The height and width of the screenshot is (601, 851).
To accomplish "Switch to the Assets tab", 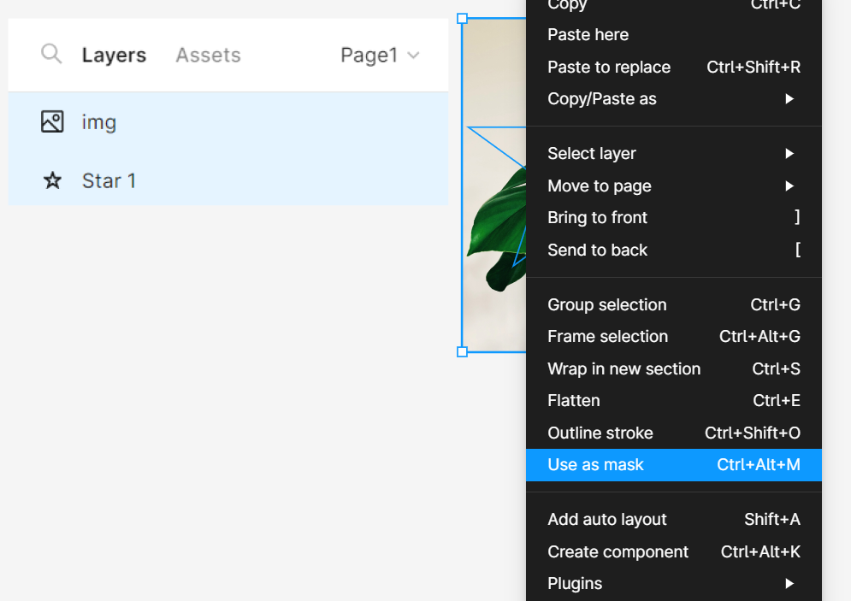I will click(x=208, y=55).
